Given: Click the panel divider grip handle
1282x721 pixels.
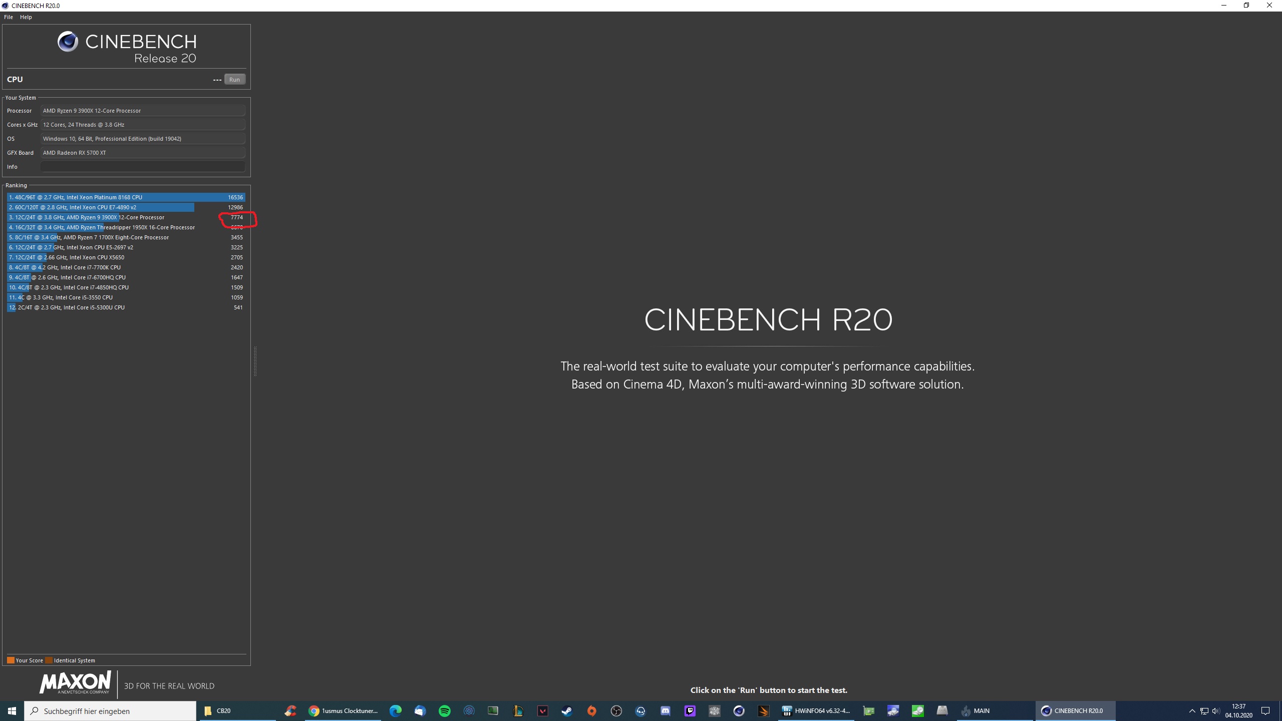Looking at the screenshot, I should point(255,360).
